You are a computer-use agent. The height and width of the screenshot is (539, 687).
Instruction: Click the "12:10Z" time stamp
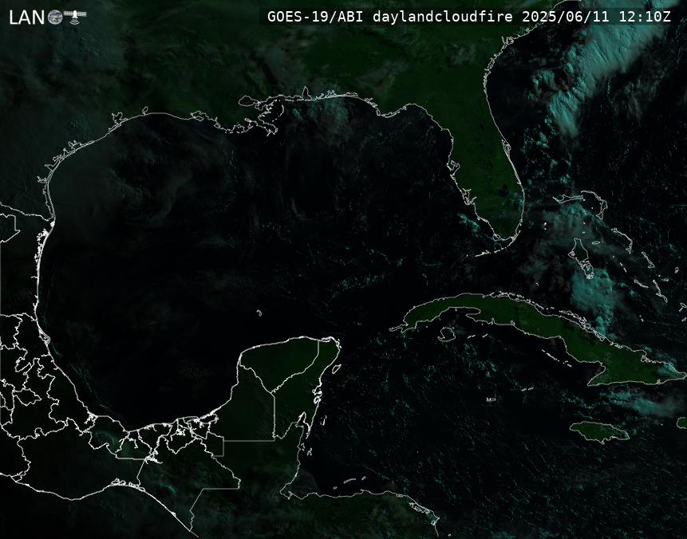pyautogui.click(x=645, y=17)
